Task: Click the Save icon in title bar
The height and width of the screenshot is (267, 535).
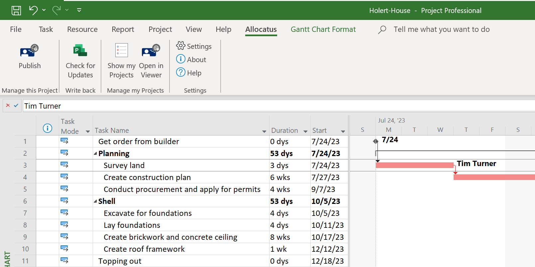Action: 16,10
